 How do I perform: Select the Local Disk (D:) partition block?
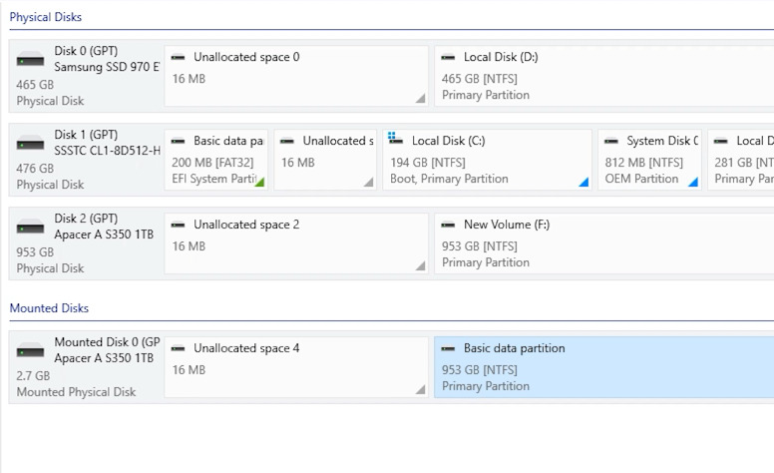pyautogui.click(x=604, y=76)
